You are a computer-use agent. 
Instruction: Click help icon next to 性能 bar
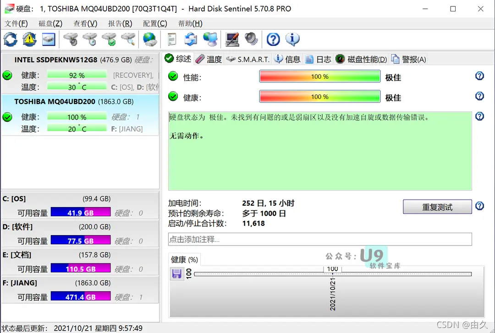click(x=479, y=76)
